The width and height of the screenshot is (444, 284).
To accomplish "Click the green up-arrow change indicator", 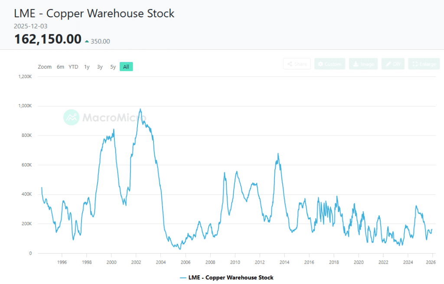I will pyautogui.click(x=87, y=42).
